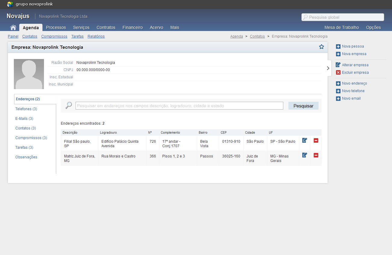
Task: Click the Contatos breadcrumb link
Action: pyautogui.click(x=257, y=36)
